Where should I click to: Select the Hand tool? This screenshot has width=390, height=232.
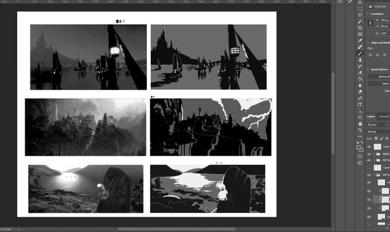(360, 123)
